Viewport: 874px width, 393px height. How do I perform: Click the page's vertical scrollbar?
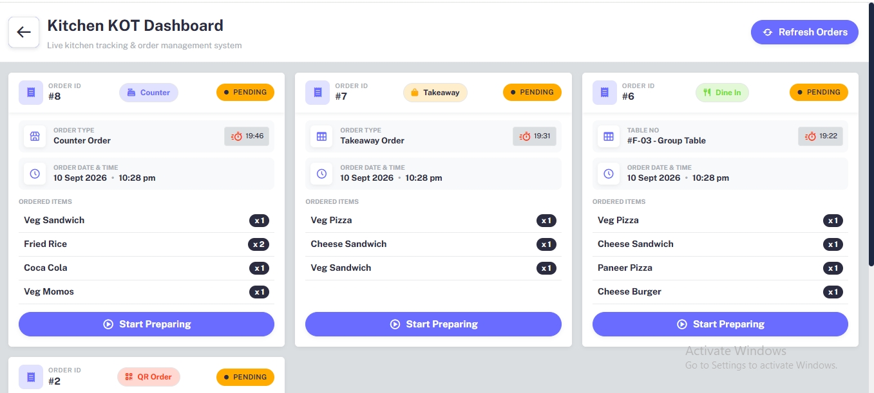871,135
